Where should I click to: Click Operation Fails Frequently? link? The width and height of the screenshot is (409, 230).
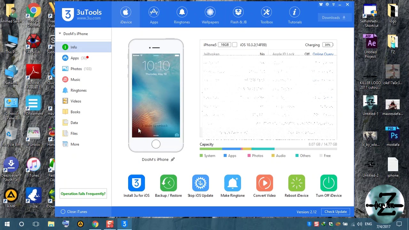(83, 194)
